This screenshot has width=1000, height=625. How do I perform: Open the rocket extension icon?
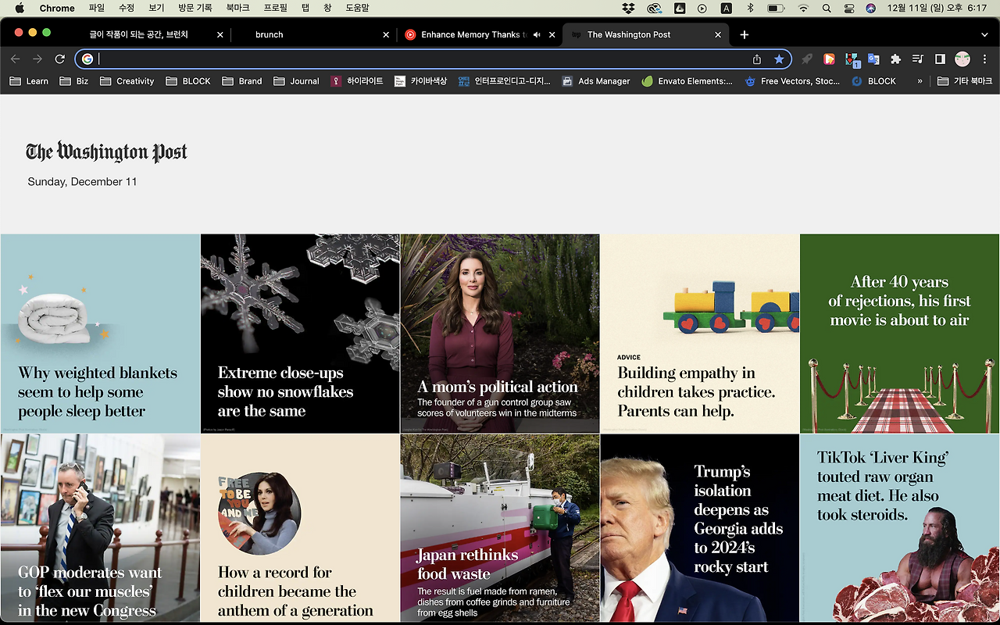tap(807, 59)
